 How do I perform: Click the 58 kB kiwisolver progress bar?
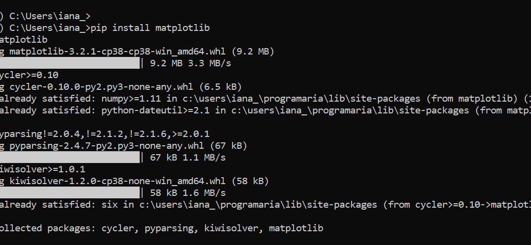click(70, 192)
